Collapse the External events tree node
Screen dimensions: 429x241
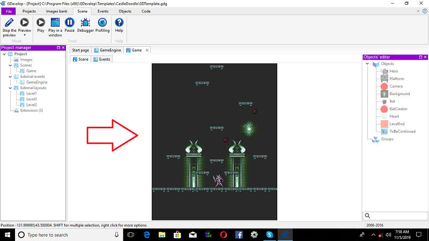10,77
